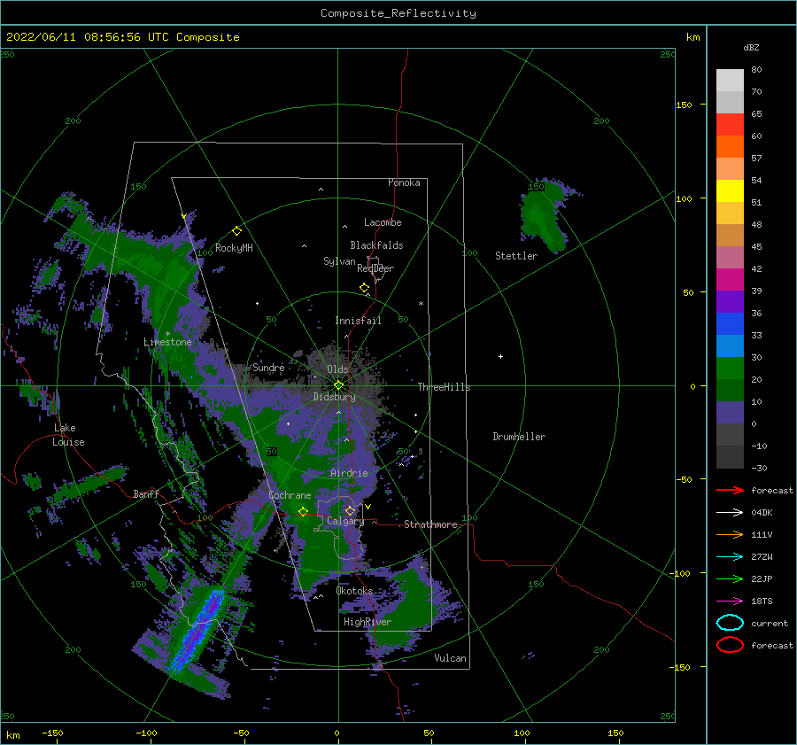Click the HighRiver label

click(368, 622)
